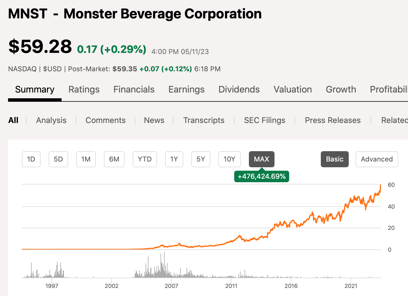408x296 pixels.
Task: Go to the Financials tab
Action: pos(134,90)
